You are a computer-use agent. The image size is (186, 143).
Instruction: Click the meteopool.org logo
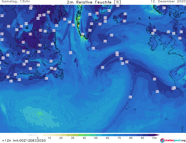click(173, 140)
